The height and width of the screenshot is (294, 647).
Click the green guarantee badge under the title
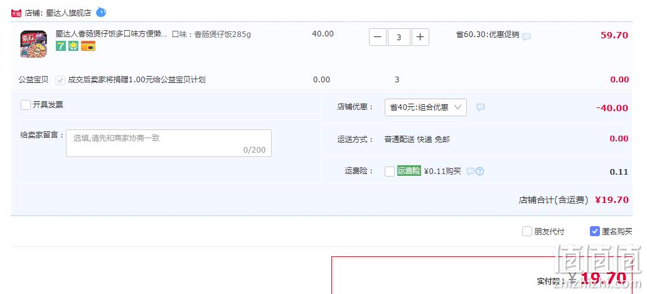click(x=73, y=46)
